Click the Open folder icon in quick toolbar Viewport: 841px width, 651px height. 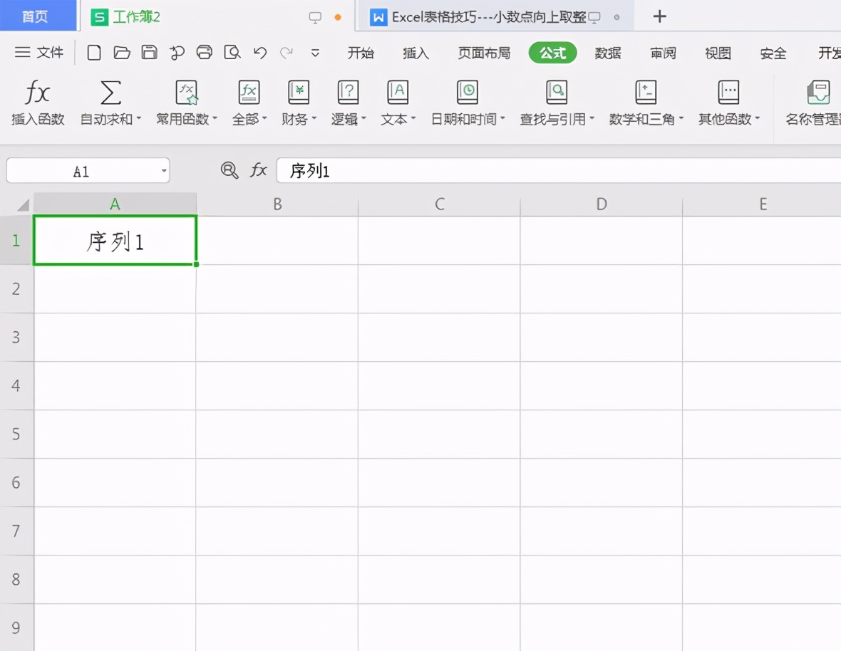click(122, 53)
